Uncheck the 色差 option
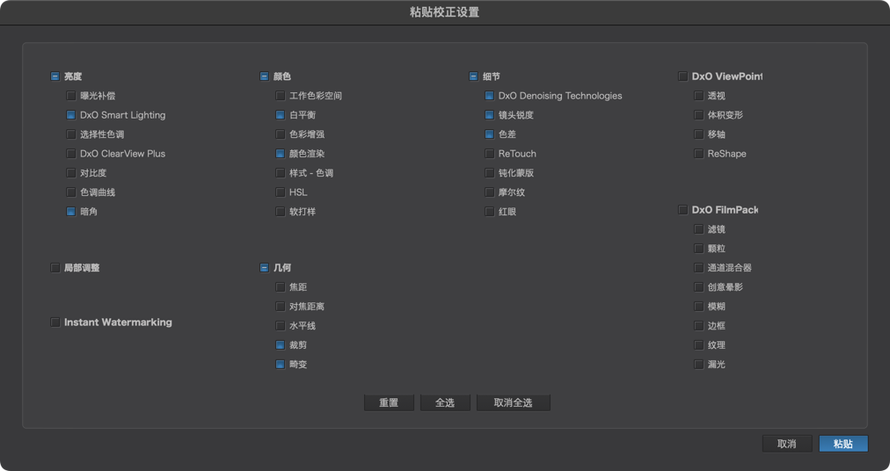The height and width of the screenshot is (471, 890). click(490, 134)
